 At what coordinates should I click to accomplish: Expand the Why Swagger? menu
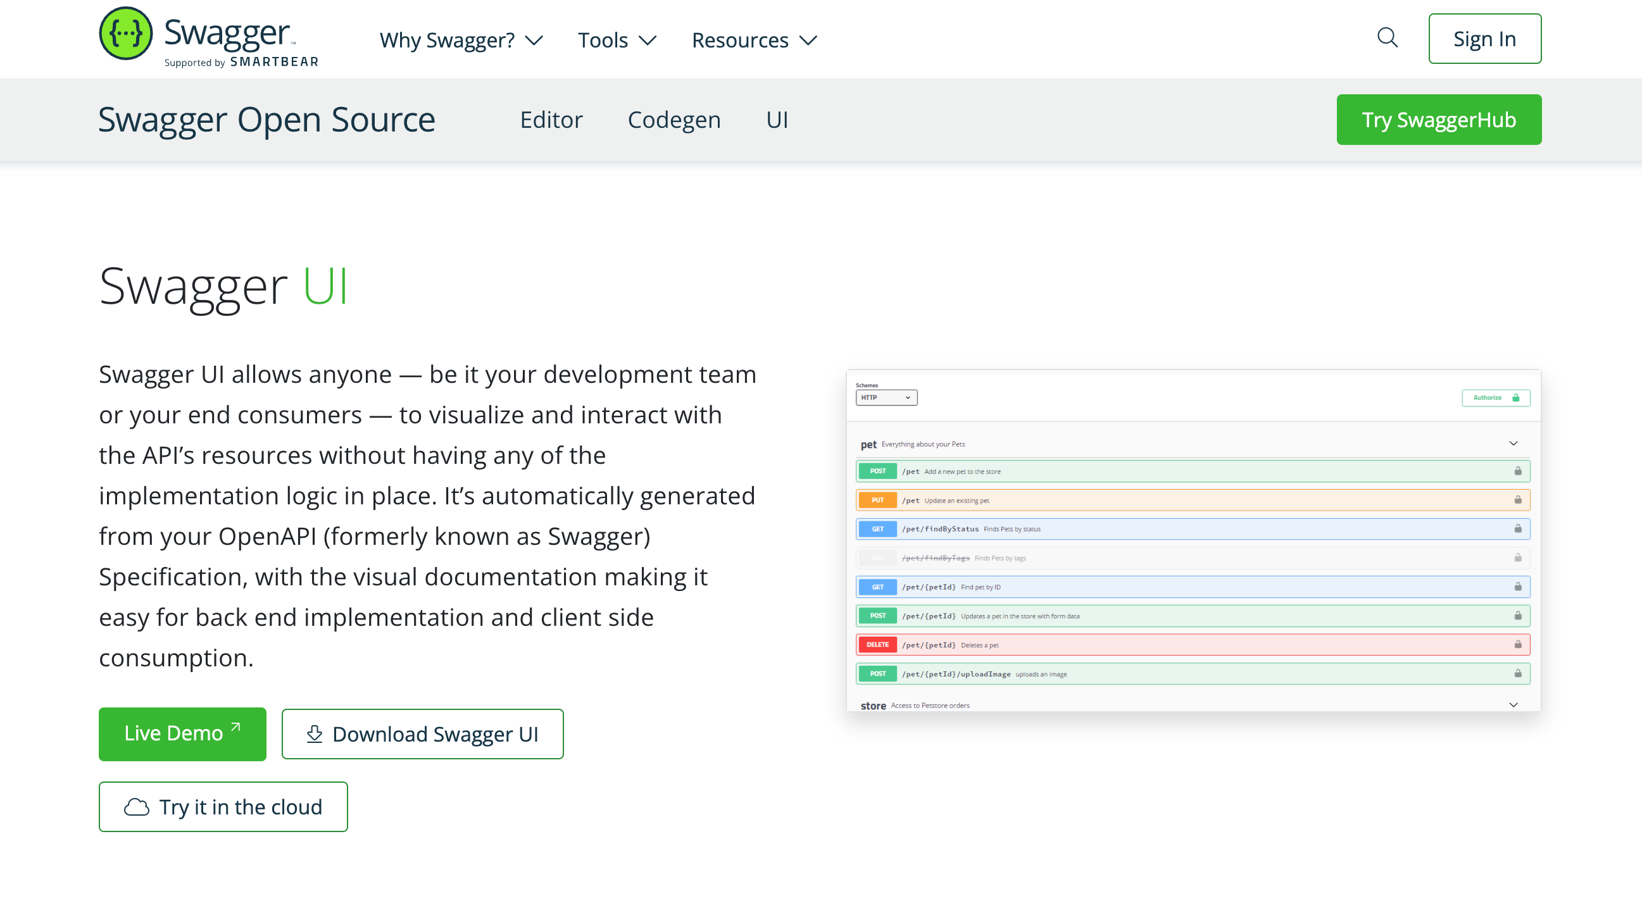(x=461, y=40)
